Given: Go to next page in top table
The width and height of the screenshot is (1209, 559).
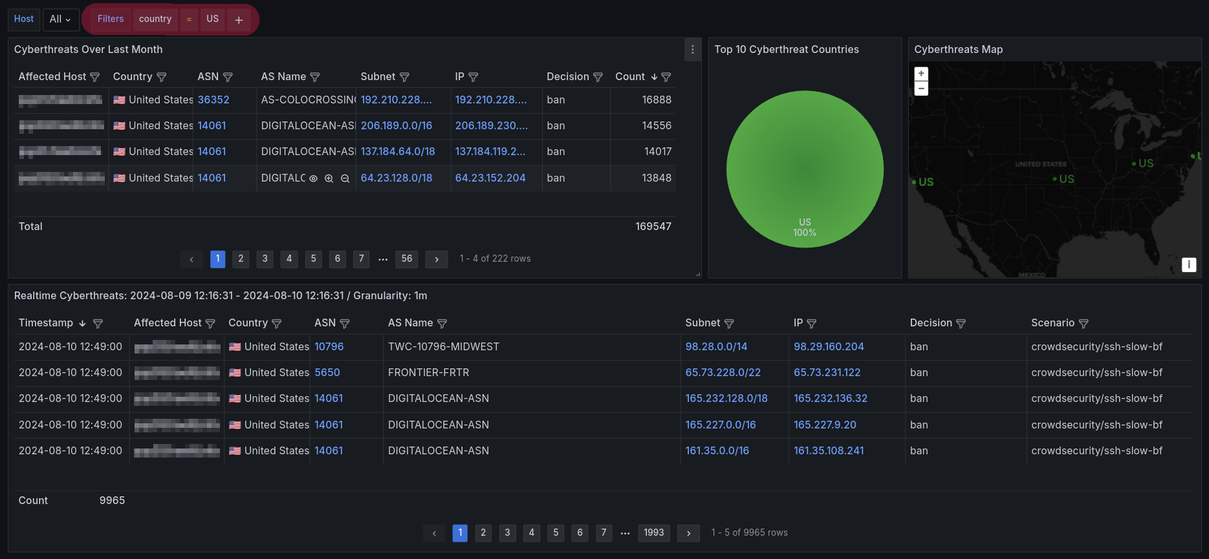Looking at the screenshot, I should coord(437,259).
